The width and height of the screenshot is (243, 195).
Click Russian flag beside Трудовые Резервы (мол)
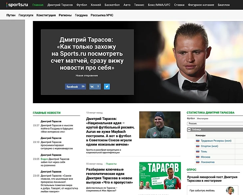tap(197, 141)
